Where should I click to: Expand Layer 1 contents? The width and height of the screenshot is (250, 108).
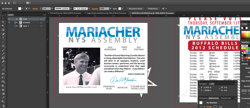[17, 26]
